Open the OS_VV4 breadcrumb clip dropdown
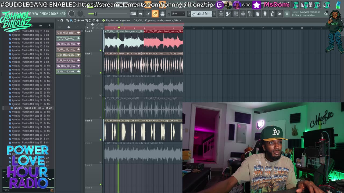This screenshot has width=344, height=193. (x=157, y=20)
